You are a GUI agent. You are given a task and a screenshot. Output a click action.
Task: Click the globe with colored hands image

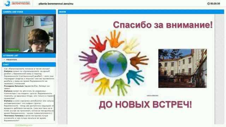click(x=114, y=63)
